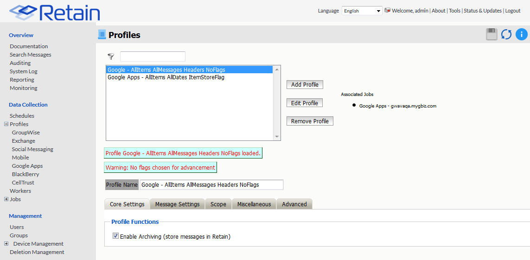Select Google Apps - AllItems AllDates ItemStoreFlag profile
The width and height of the screenshot is (530, 260).
pyautogui.click(x=190, y=77)
